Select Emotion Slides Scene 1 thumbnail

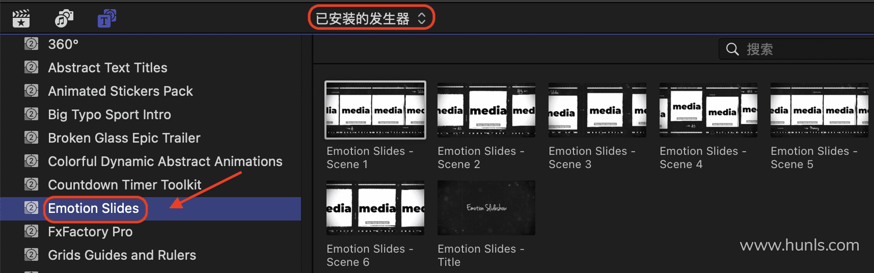375,110
